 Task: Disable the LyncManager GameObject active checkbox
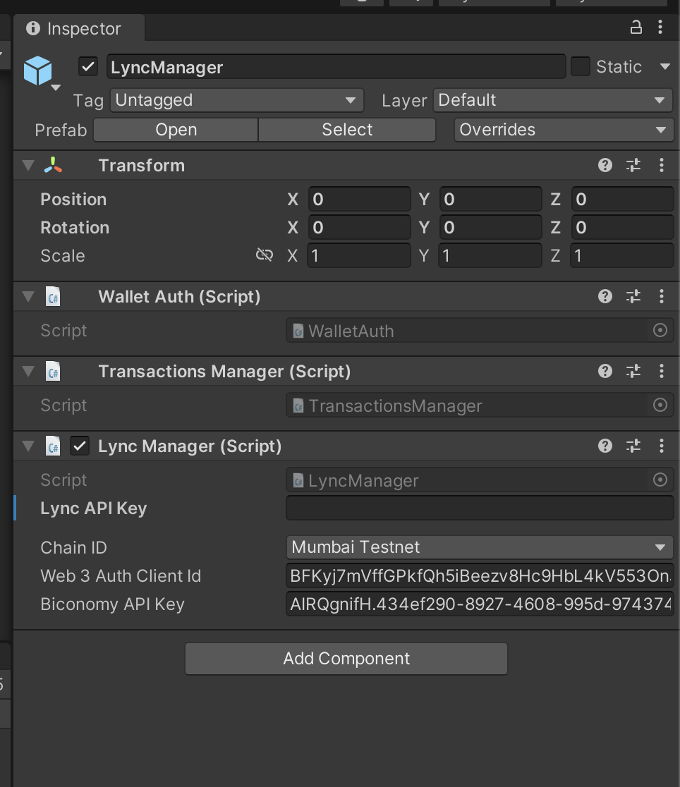point(88,67)
